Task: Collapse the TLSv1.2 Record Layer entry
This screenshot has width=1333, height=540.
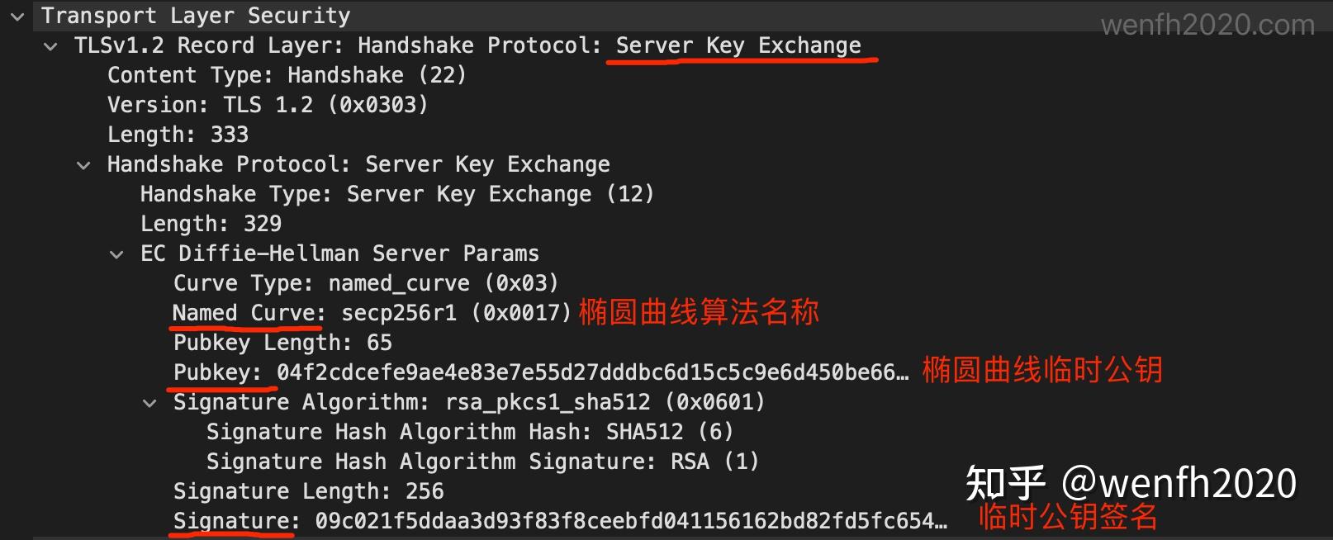Action: point(50,45)
